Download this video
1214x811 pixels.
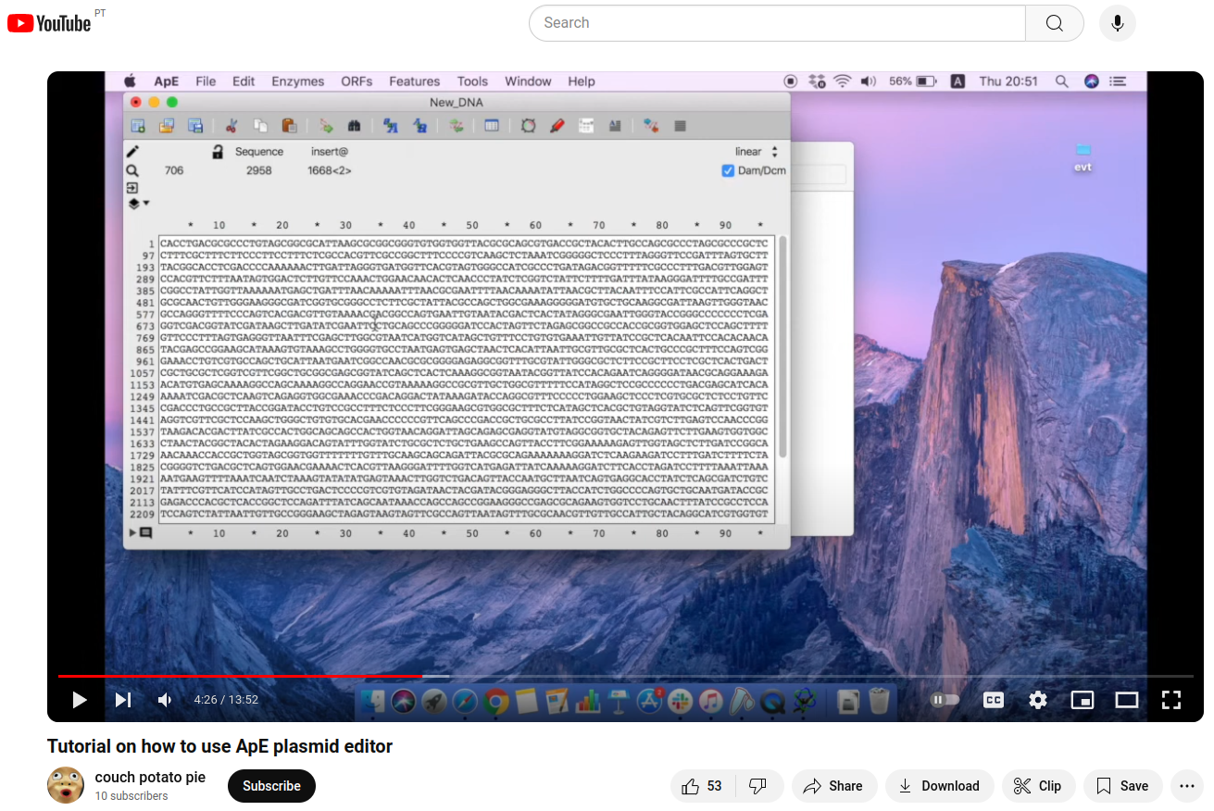coord(939,786)
